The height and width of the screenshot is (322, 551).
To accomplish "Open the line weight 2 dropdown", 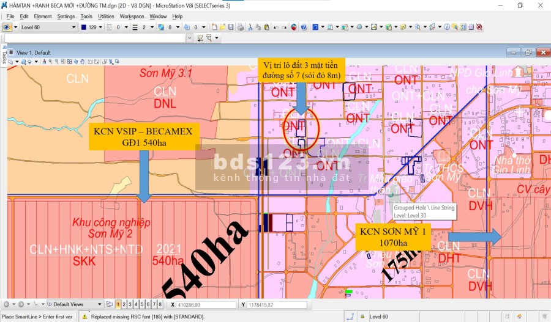I will tap(152, 27).
